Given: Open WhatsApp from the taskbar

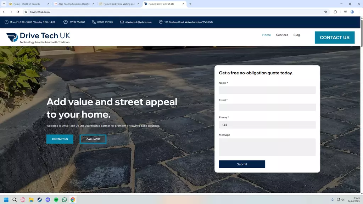Looking at the screenshot, I should 65,200.
